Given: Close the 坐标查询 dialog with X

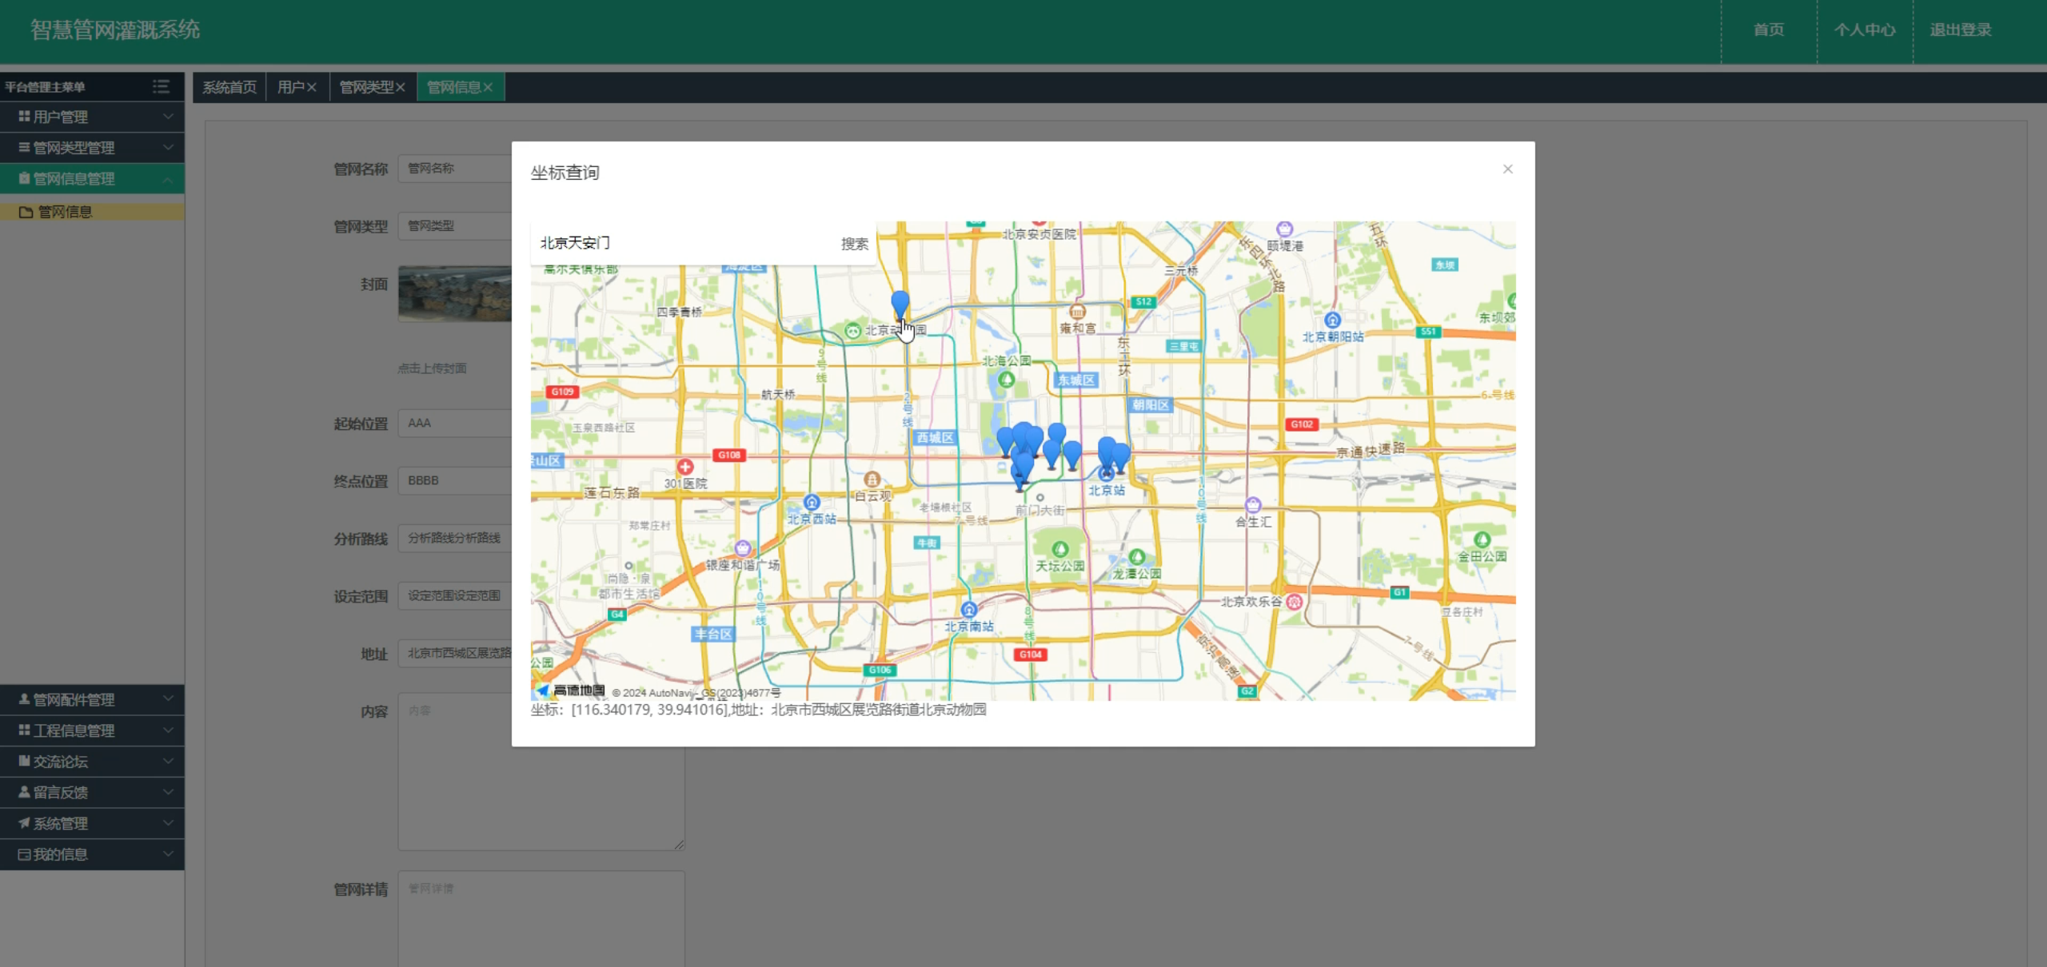Looking at the screenshot, I should 1507,169.
